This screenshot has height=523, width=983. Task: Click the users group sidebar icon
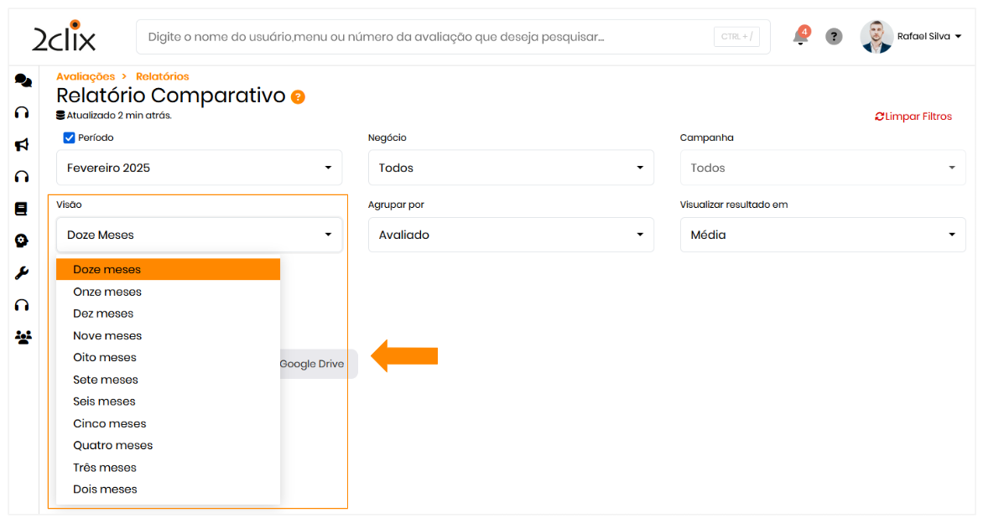pos(23,337)
